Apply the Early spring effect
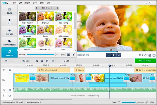The height and width of the screenshot is (105, 157). (27, 31)
